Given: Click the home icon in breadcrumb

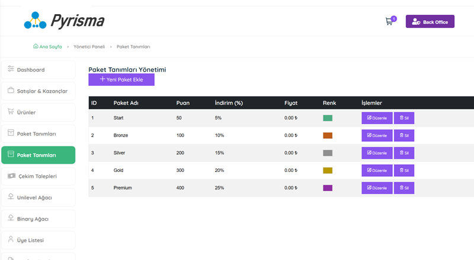Looking at the screenshot, I should click(36, 46).
